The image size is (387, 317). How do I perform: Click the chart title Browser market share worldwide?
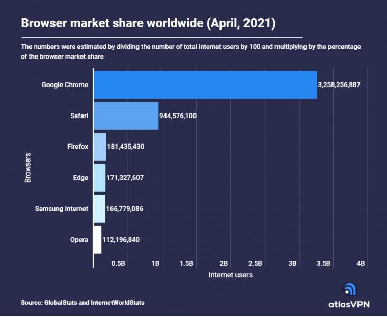[148, 23]
